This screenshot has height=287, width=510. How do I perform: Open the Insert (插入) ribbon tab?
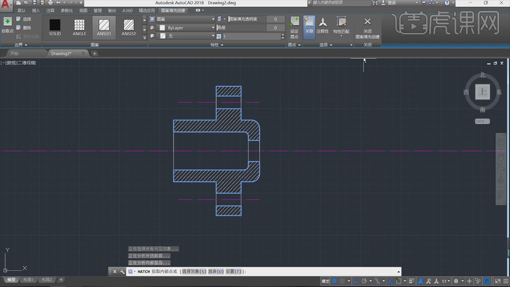[36, 10]
